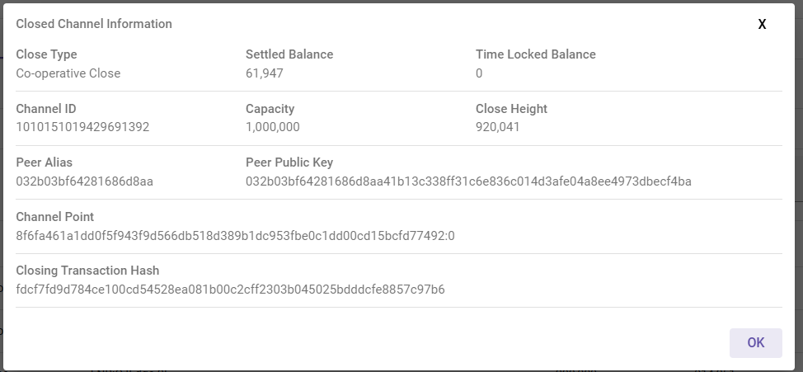The width and height of the screenshot is (803, 372).
Task: Click the Time Locked Balance label
Action: pos(535,54)
